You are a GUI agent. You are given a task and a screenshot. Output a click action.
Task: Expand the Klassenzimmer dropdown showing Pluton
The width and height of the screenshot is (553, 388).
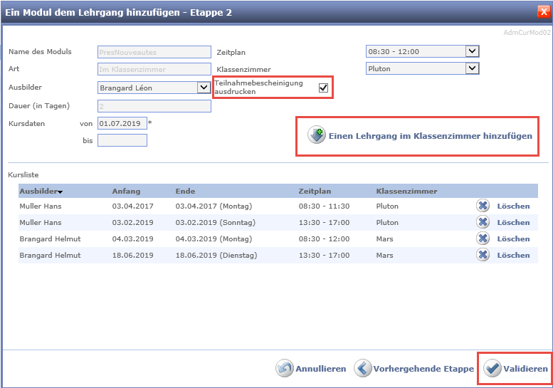click(472, 69)
